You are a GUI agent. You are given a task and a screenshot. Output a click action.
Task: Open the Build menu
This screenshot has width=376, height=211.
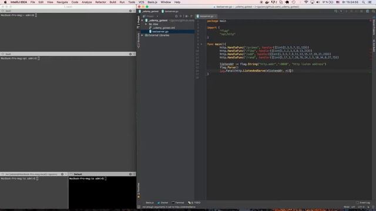pyautogui.click(x=113, y=2)
